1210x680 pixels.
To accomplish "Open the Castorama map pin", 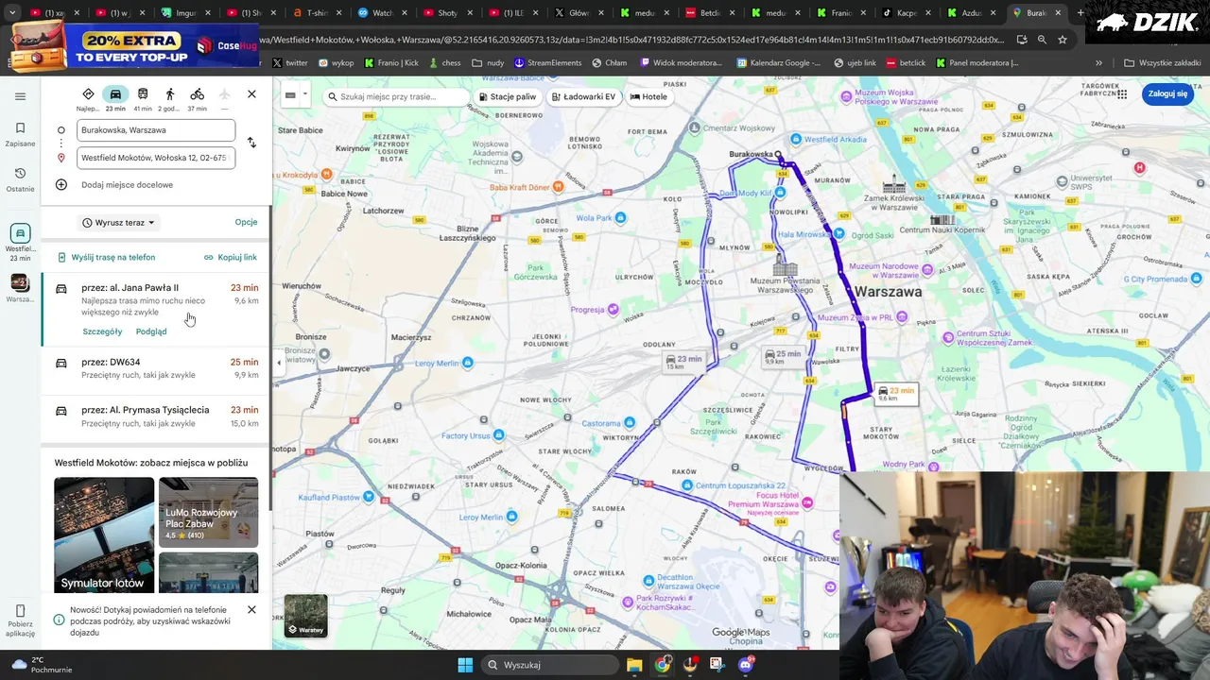I will coord(630,423).
